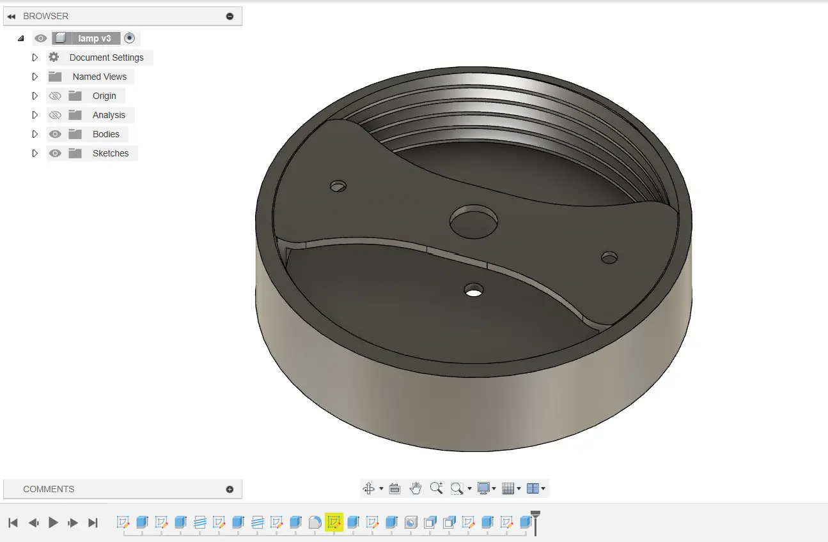The width and height of the screenshot is (828, 542).
Task: Toggle visibility of lamp v3 component
Action: (41, 38)
